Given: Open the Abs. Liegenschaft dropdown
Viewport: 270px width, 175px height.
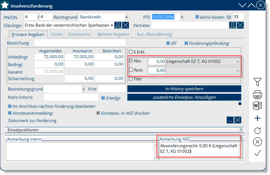Looking at the screenshot, I should pyautogui.click(x=238, y=61).
